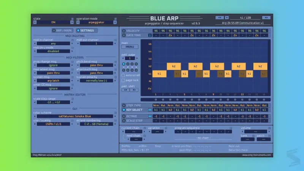
Task: Click volume increase arrow
Action: [x=269, y=131]
